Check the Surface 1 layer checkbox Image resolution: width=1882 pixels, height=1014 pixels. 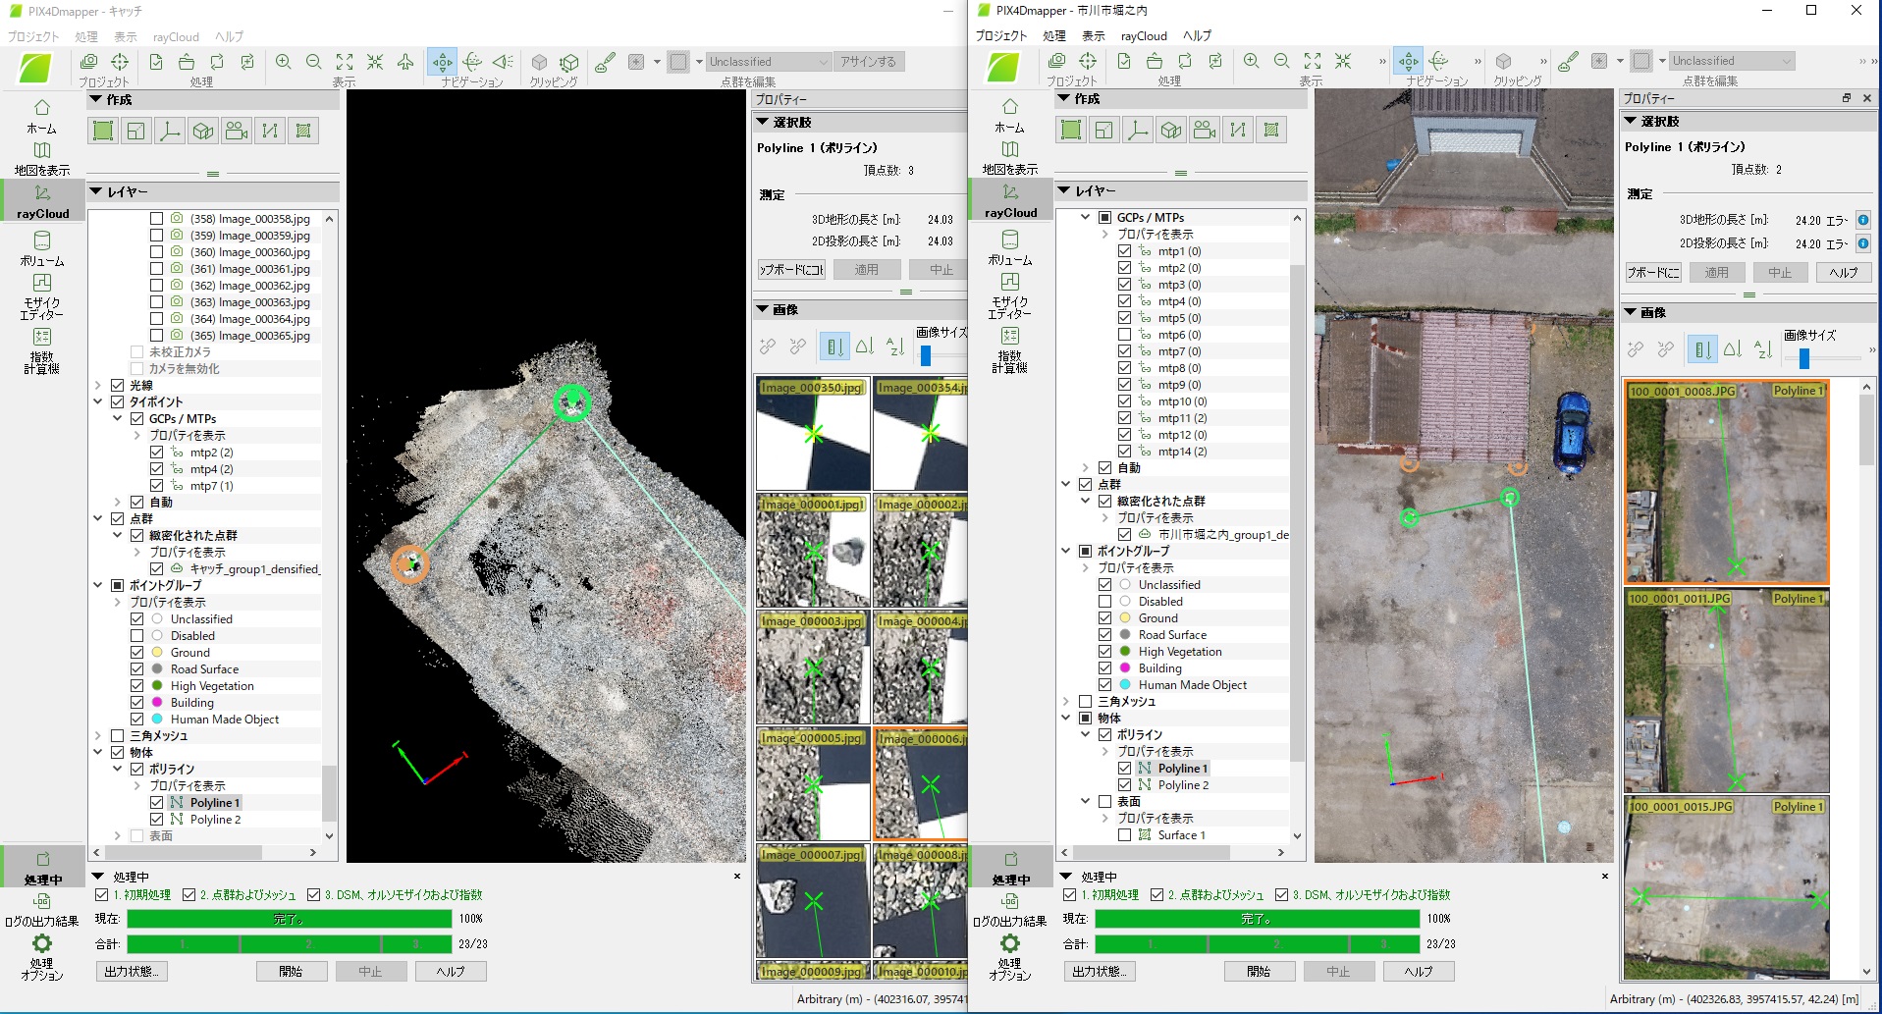click(1124, 835)
